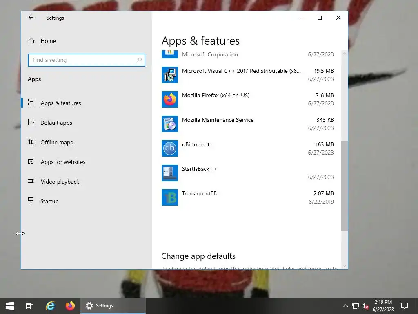Open Offline maps section
418x314 pixels.
87,142
